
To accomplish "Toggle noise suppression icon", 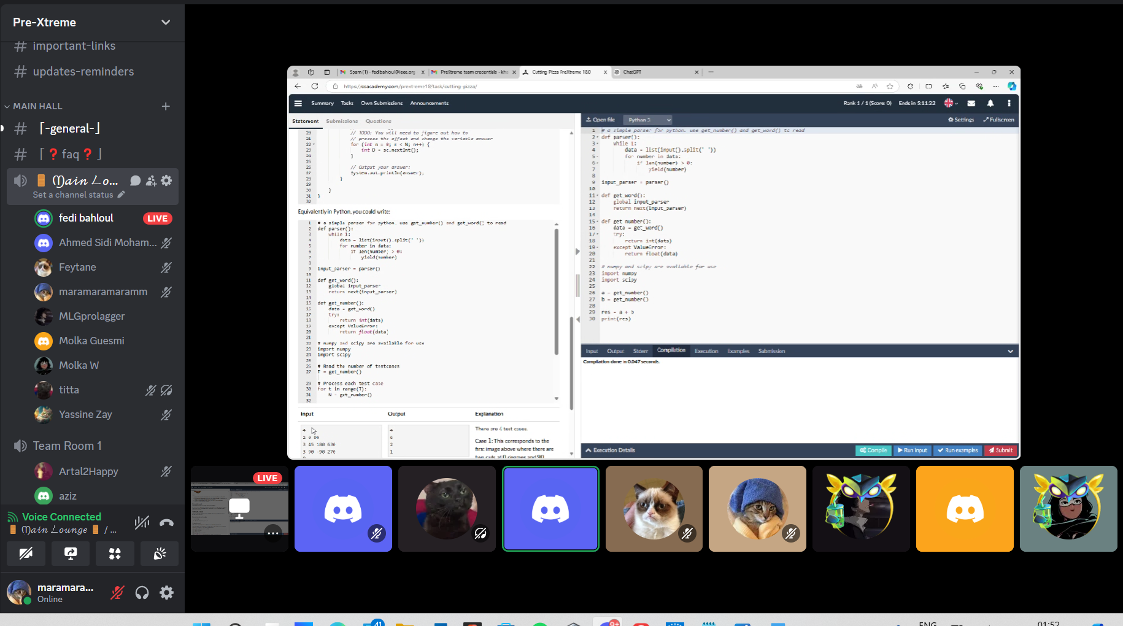I will [142, 523].
